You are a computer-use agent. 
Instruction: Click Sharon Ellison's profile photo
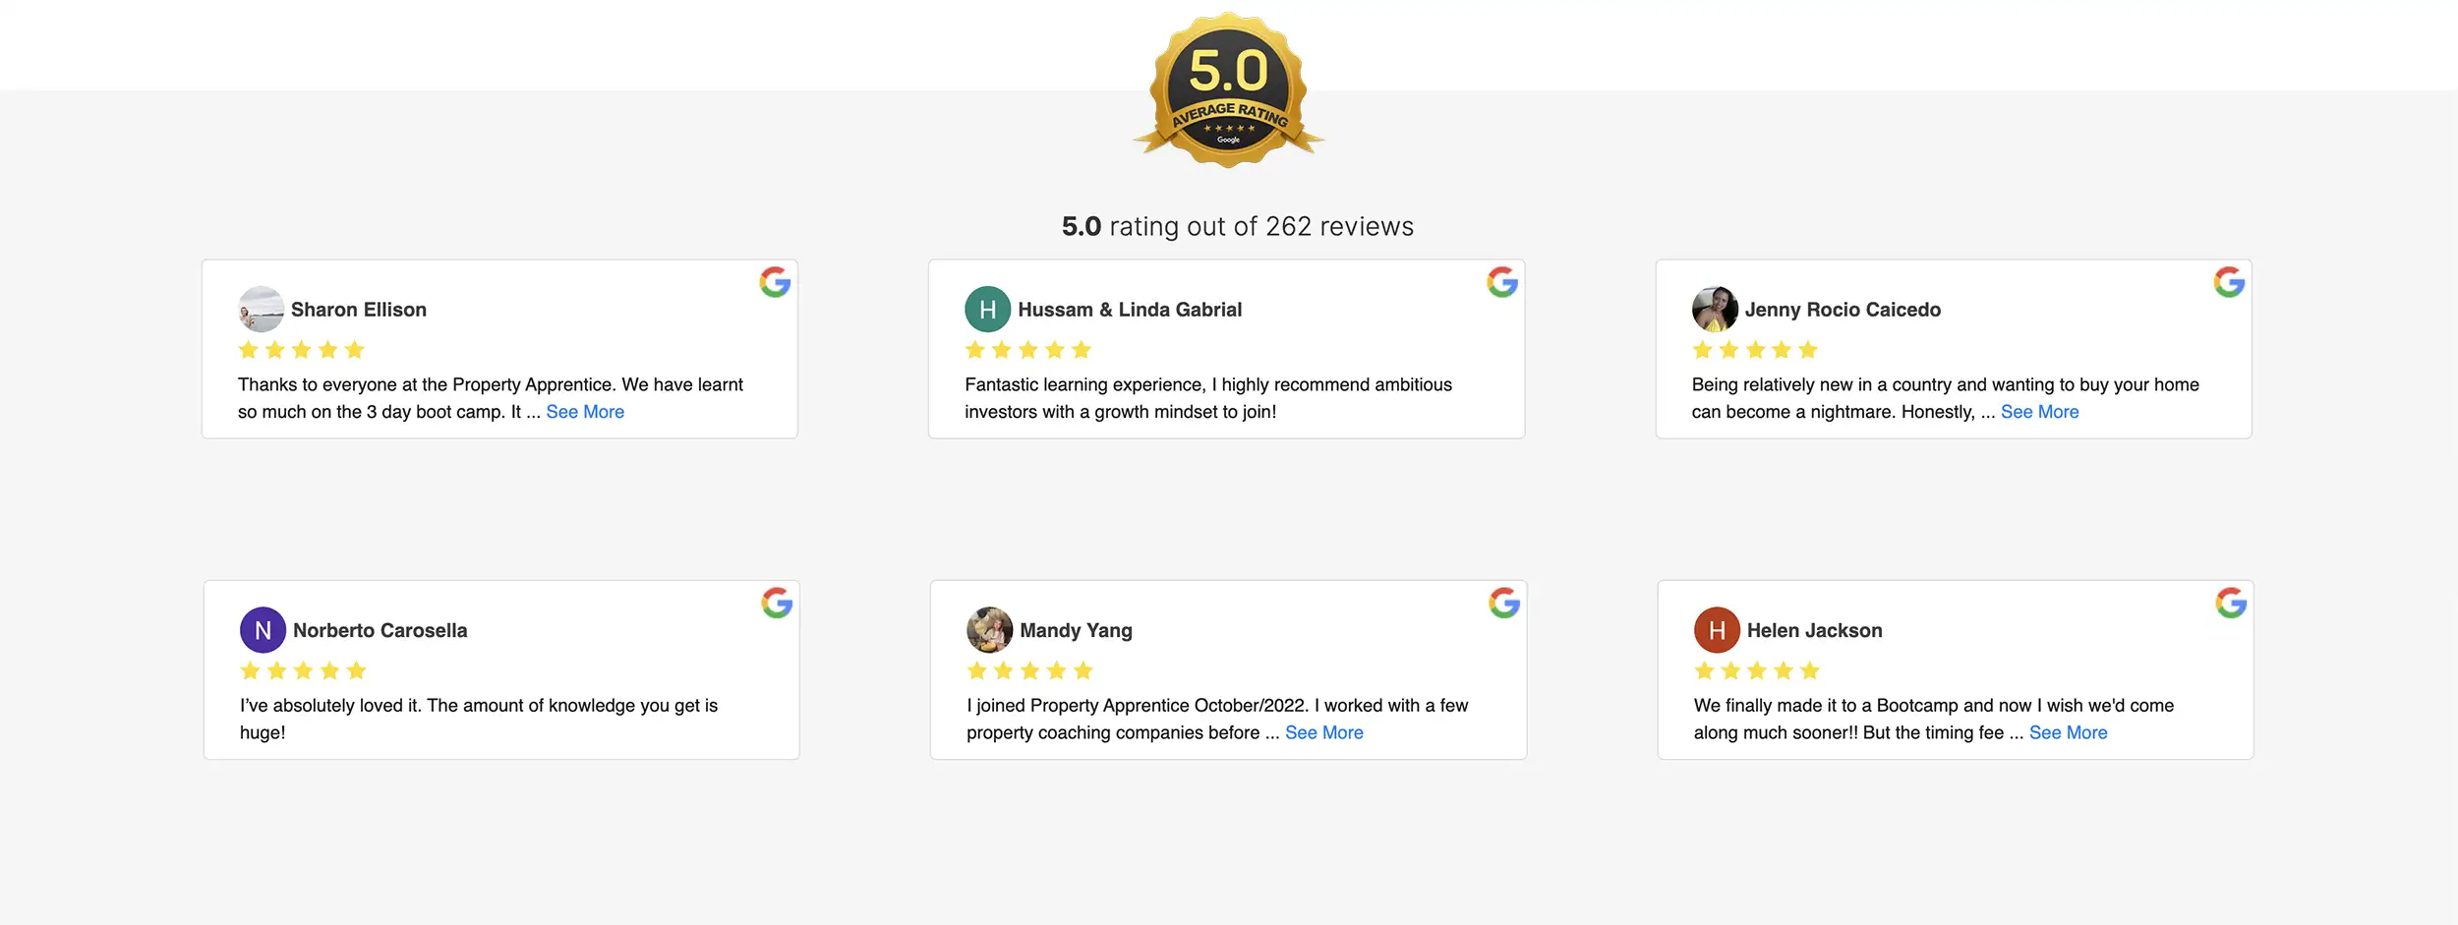261,310
